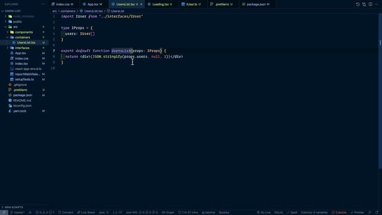Click the src breadcrumb segment
This screenshot has height=215, width=382.
54,11
